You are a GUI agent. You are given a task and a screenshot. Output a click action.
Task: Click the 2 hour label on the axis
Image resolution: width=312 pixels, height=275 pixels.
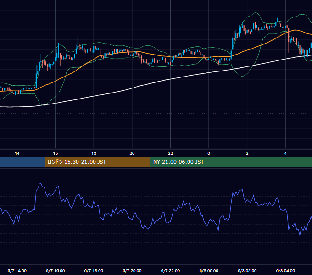pos(247,154)
